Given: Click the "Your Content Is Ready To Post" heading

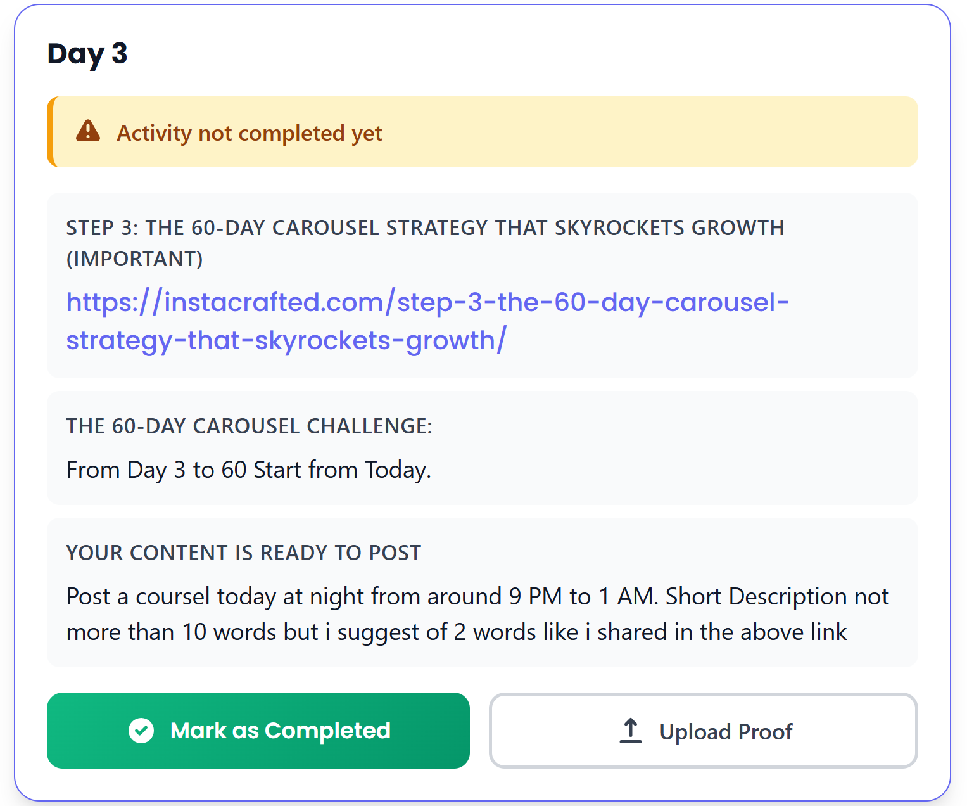Looking at the screenshot, I should point(243,553).
